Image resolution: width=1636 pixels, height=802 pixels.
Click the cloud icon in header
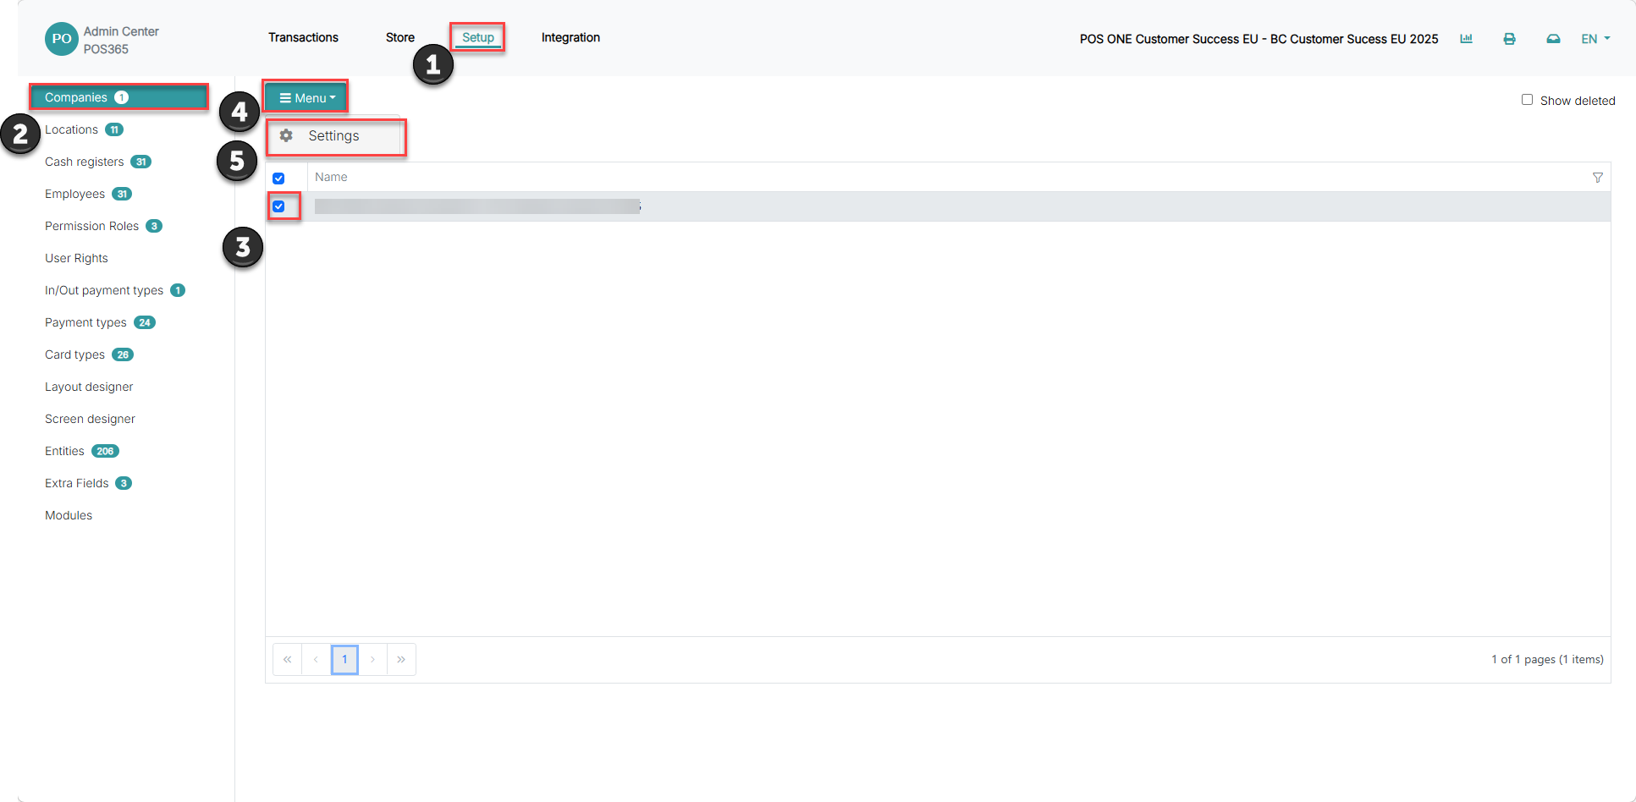1553,38
